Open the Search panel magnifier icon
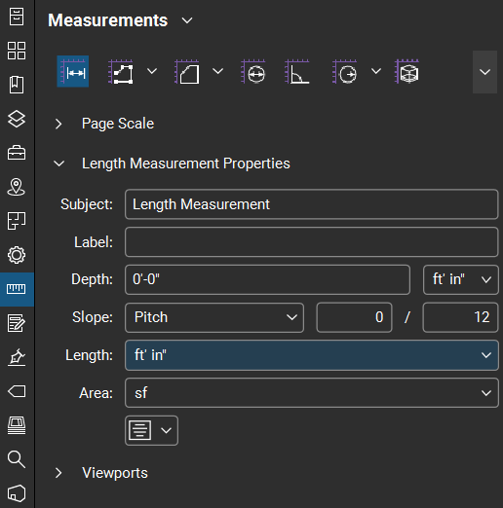503x508 pixels. [17, 459]
